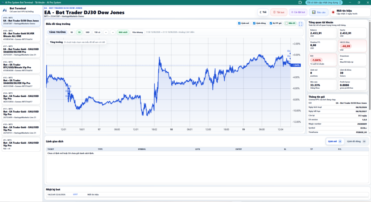Click the 'Còn lại' 353 ngày value
The width and height of the screenshot is (371, 202).
coord(362,116)
